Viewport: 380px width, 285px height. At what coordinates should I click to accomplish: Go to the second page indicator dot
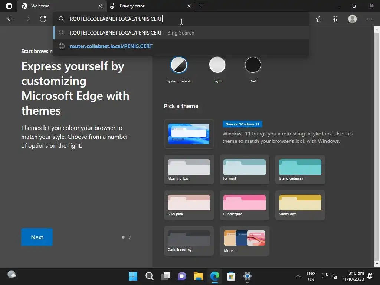coord(129,237)
